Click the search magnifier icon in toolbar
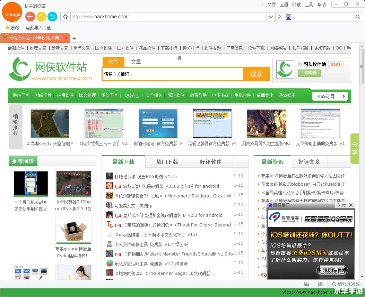The height and width of the screenshot is (297, 365). tap(358, 17)
